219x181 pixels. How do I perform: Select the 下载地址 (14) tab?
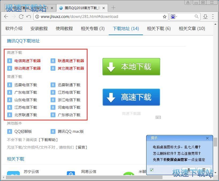[126, 28]
